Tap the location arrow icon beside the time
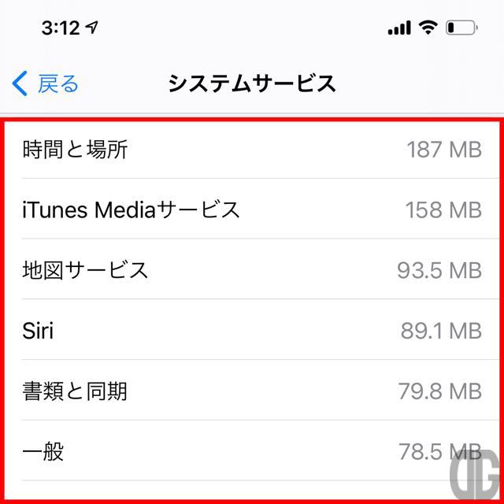This screenshot has height=504, width=504. pyautogui.click(x=92, y=28)
